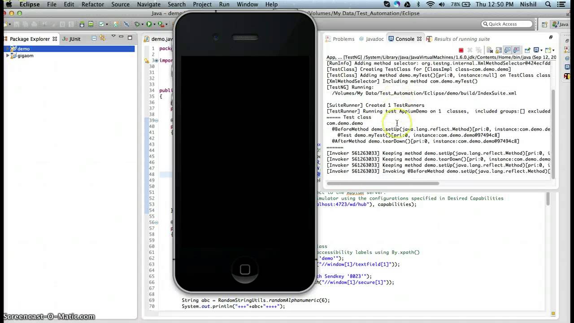Open the Navigate menu

149,4
